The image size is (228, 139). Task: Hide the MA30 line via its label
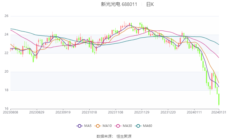coord(127,126)
